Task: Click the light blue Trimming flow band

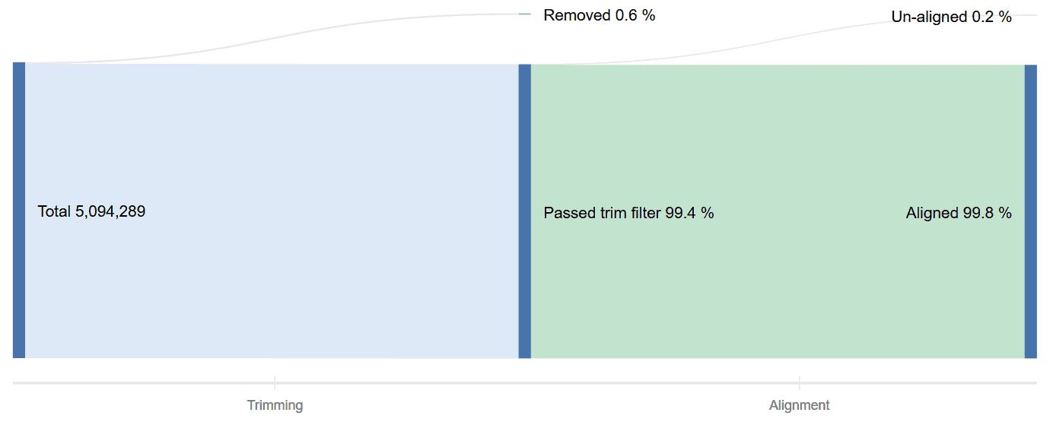Action: 272,211
